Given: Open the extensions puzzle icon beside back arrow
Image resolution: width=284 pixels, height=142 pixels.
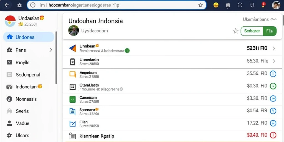Looking at the screenshot, I should tap(19, 5).
